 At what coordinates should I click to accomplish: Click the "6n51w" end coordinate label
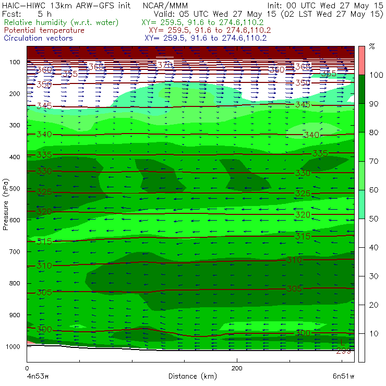343,376
